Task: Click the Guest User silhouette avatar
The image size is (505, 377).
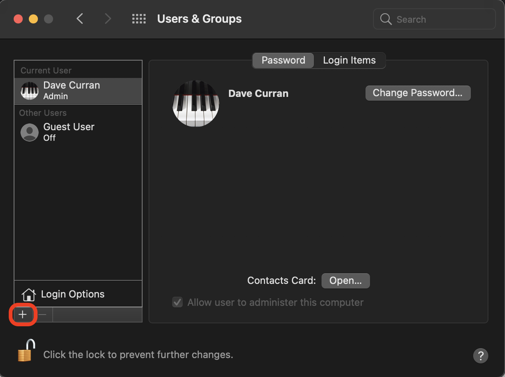Action: coord(29,132)
